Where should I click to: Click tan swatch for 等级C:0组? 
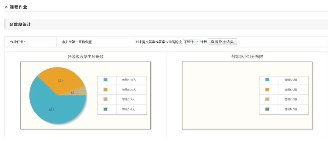coord(267,99)
